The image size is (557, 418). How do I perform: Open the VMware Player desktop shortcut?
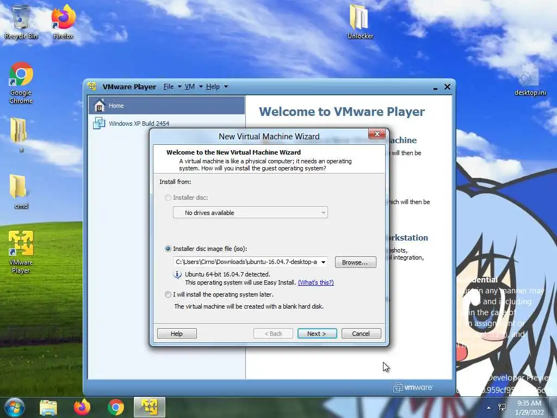pyautogui.click(x=21, y=251)
